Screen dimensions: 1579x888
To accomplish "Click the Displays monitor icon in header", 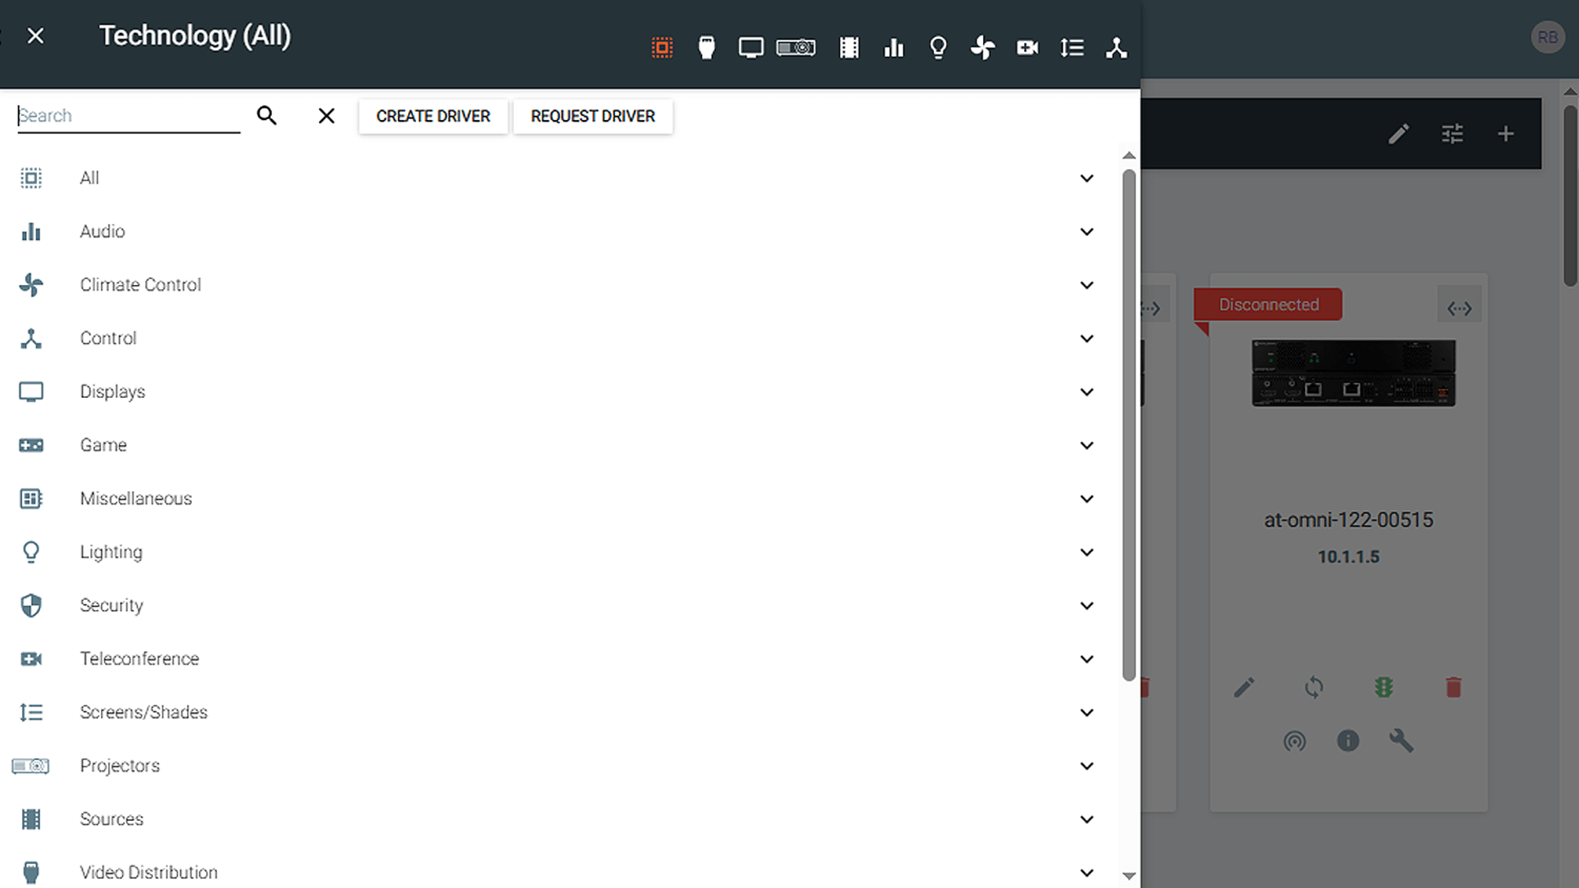I will tap(750, 47).
